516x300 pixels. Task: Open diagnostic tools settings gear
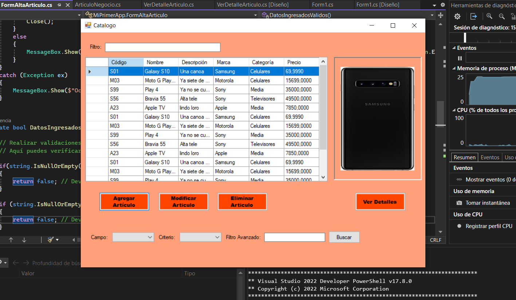pyautogui.click(x=457, y=16)
